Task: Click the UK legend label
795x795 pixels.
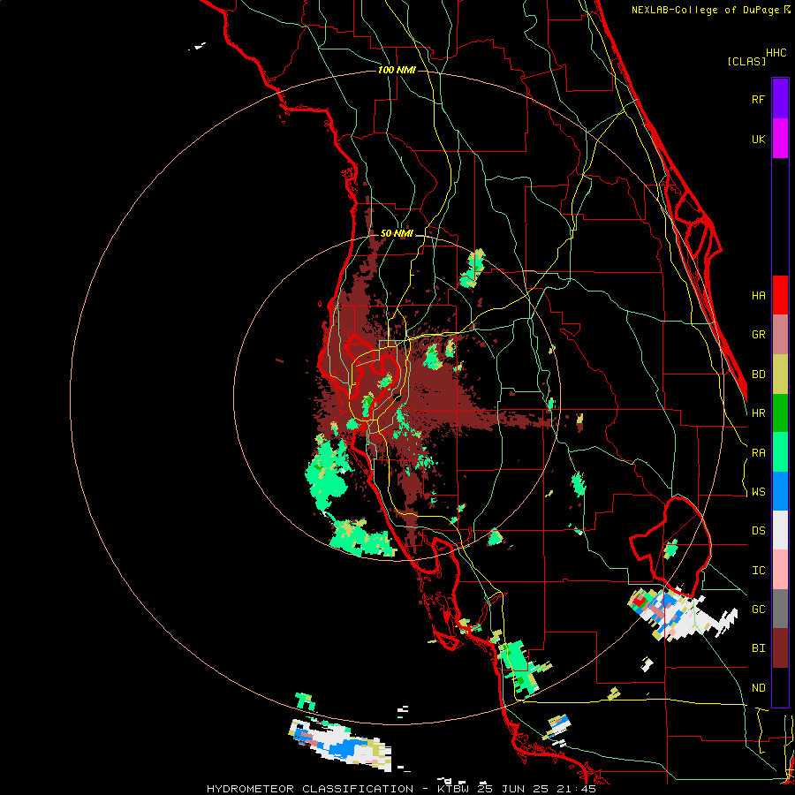Action: [758, 139]
